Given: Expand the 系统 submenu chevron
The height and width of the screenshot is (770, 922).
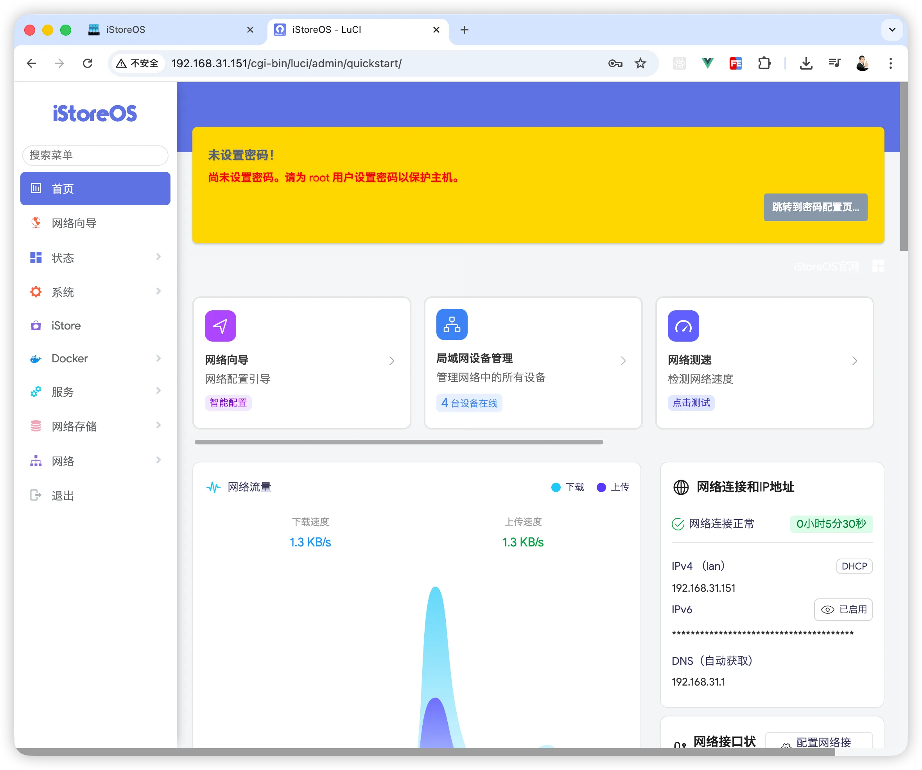Looking at the screenshot, I should pyautogui.click(x=158, y=291).
